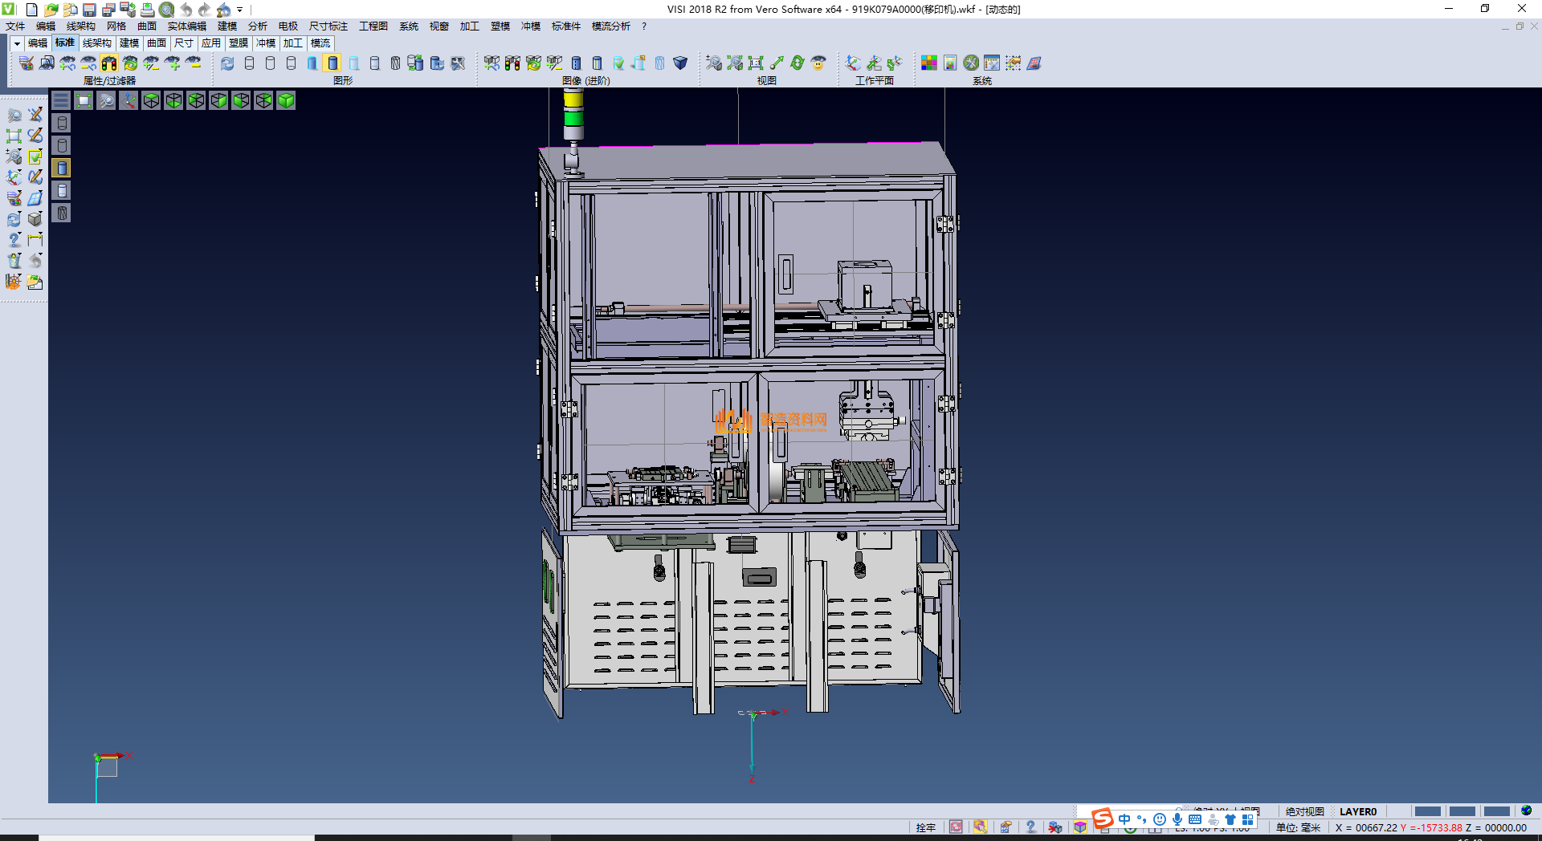
Task: Click the 绝对视图 status bar label
Action: point(1304,811)
